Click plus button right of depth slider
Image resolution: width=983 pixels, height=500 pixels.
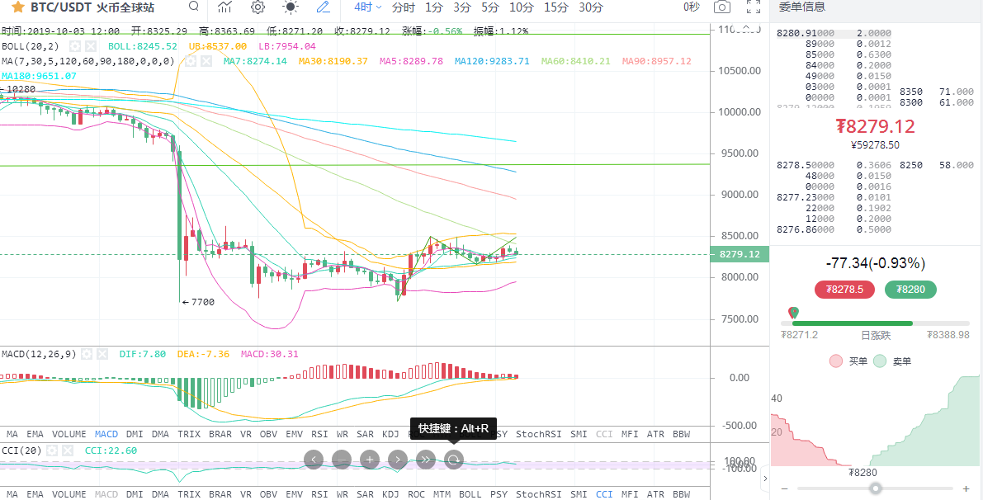pyautogui.click(x=966, y=488)
